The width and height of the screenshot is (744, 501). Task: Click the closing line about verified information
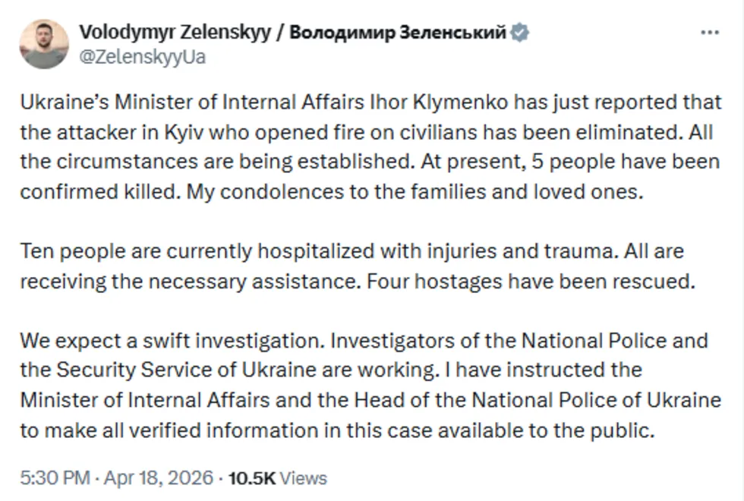337,430
